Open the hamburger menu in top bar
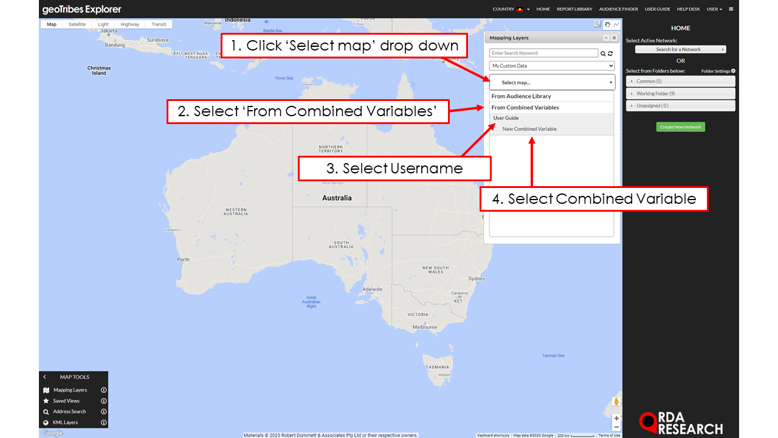 (731, 9)
